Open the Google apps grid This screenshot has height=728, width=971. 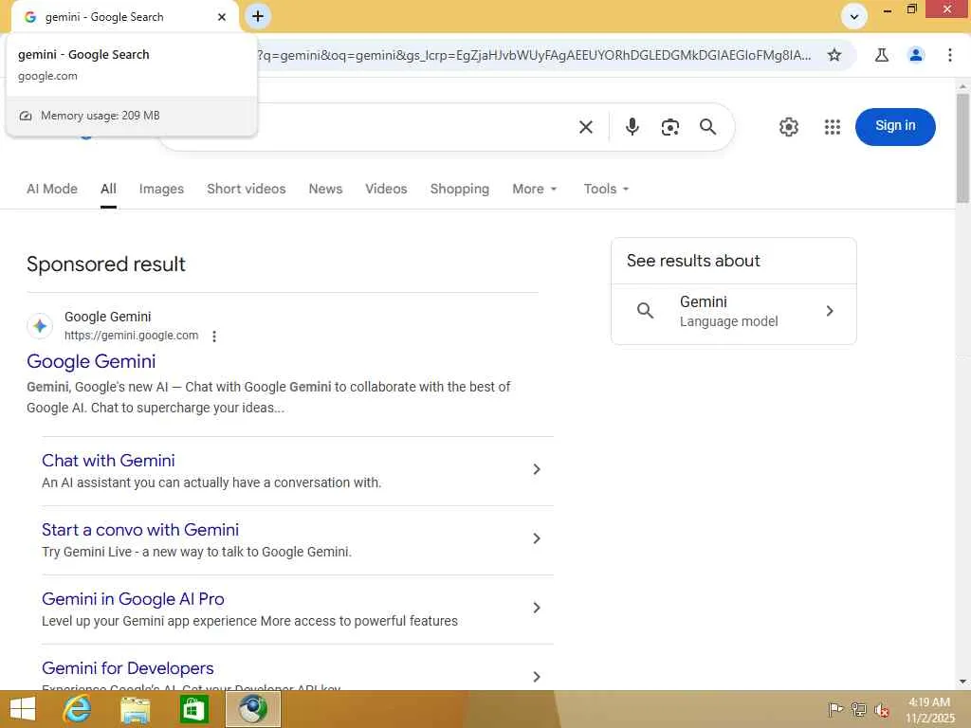(x=833, y=127)
